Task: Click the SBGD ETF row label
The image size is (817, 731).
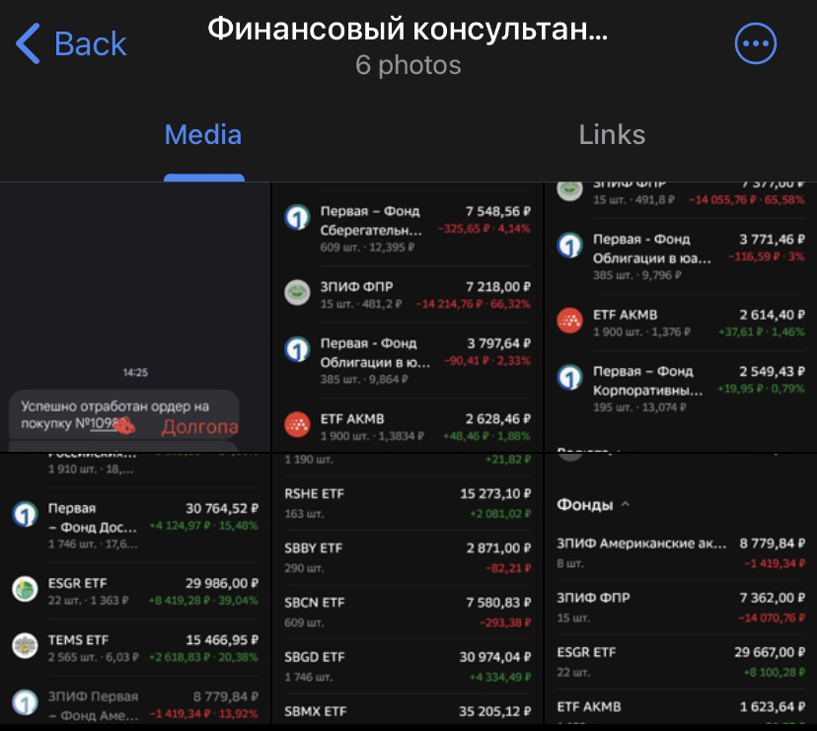Action: click(x=315, y=657)
